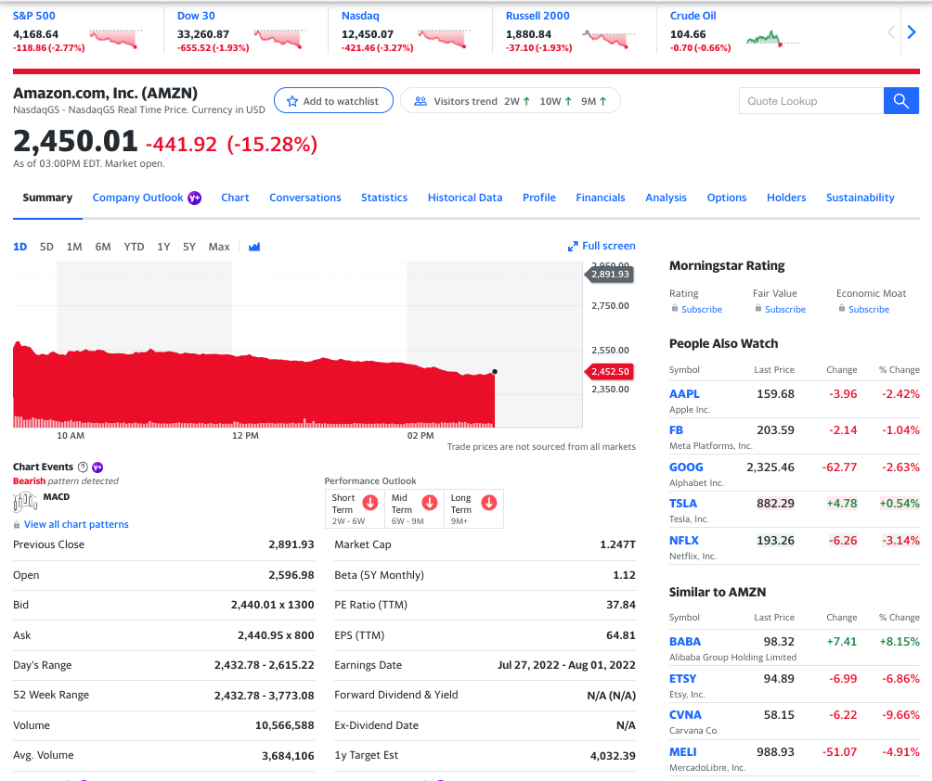This screenshot has height=781, width=932.
Task: Click lock icon next to View all chart patterns
Action: pyautogui.click(x=17, y=524)
